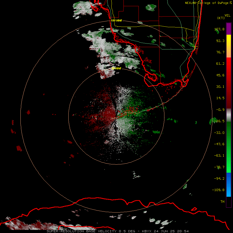The height and width of the screenshot is (233, 233).
Task: Click the -109.8 value on velocity scale
Action: [x=218, y=190]
